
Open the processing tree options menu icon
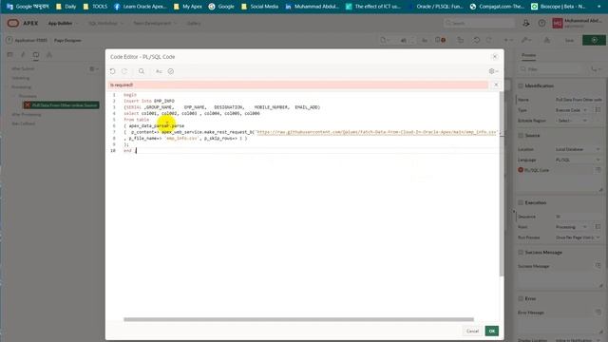tap(93, 68)
